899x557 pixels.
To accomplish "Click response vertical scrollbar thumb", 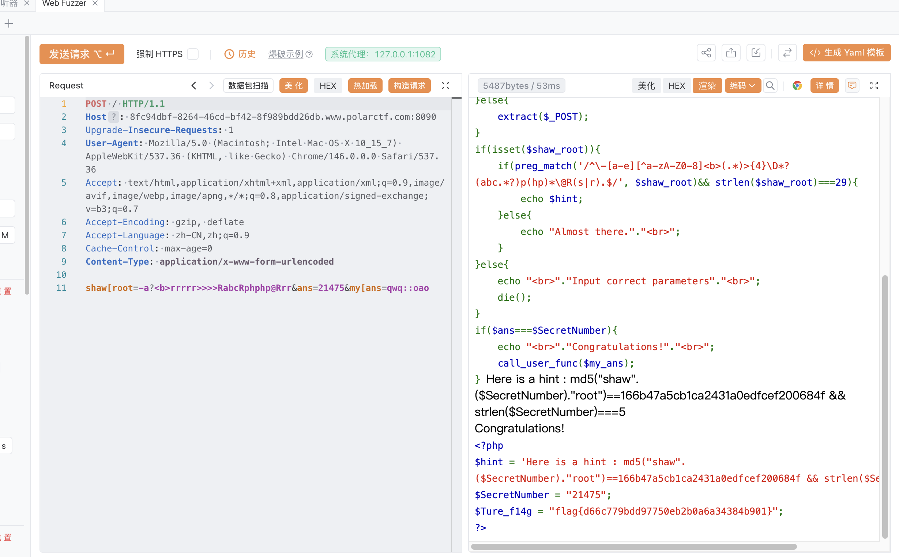I will [x=885, y=406].
